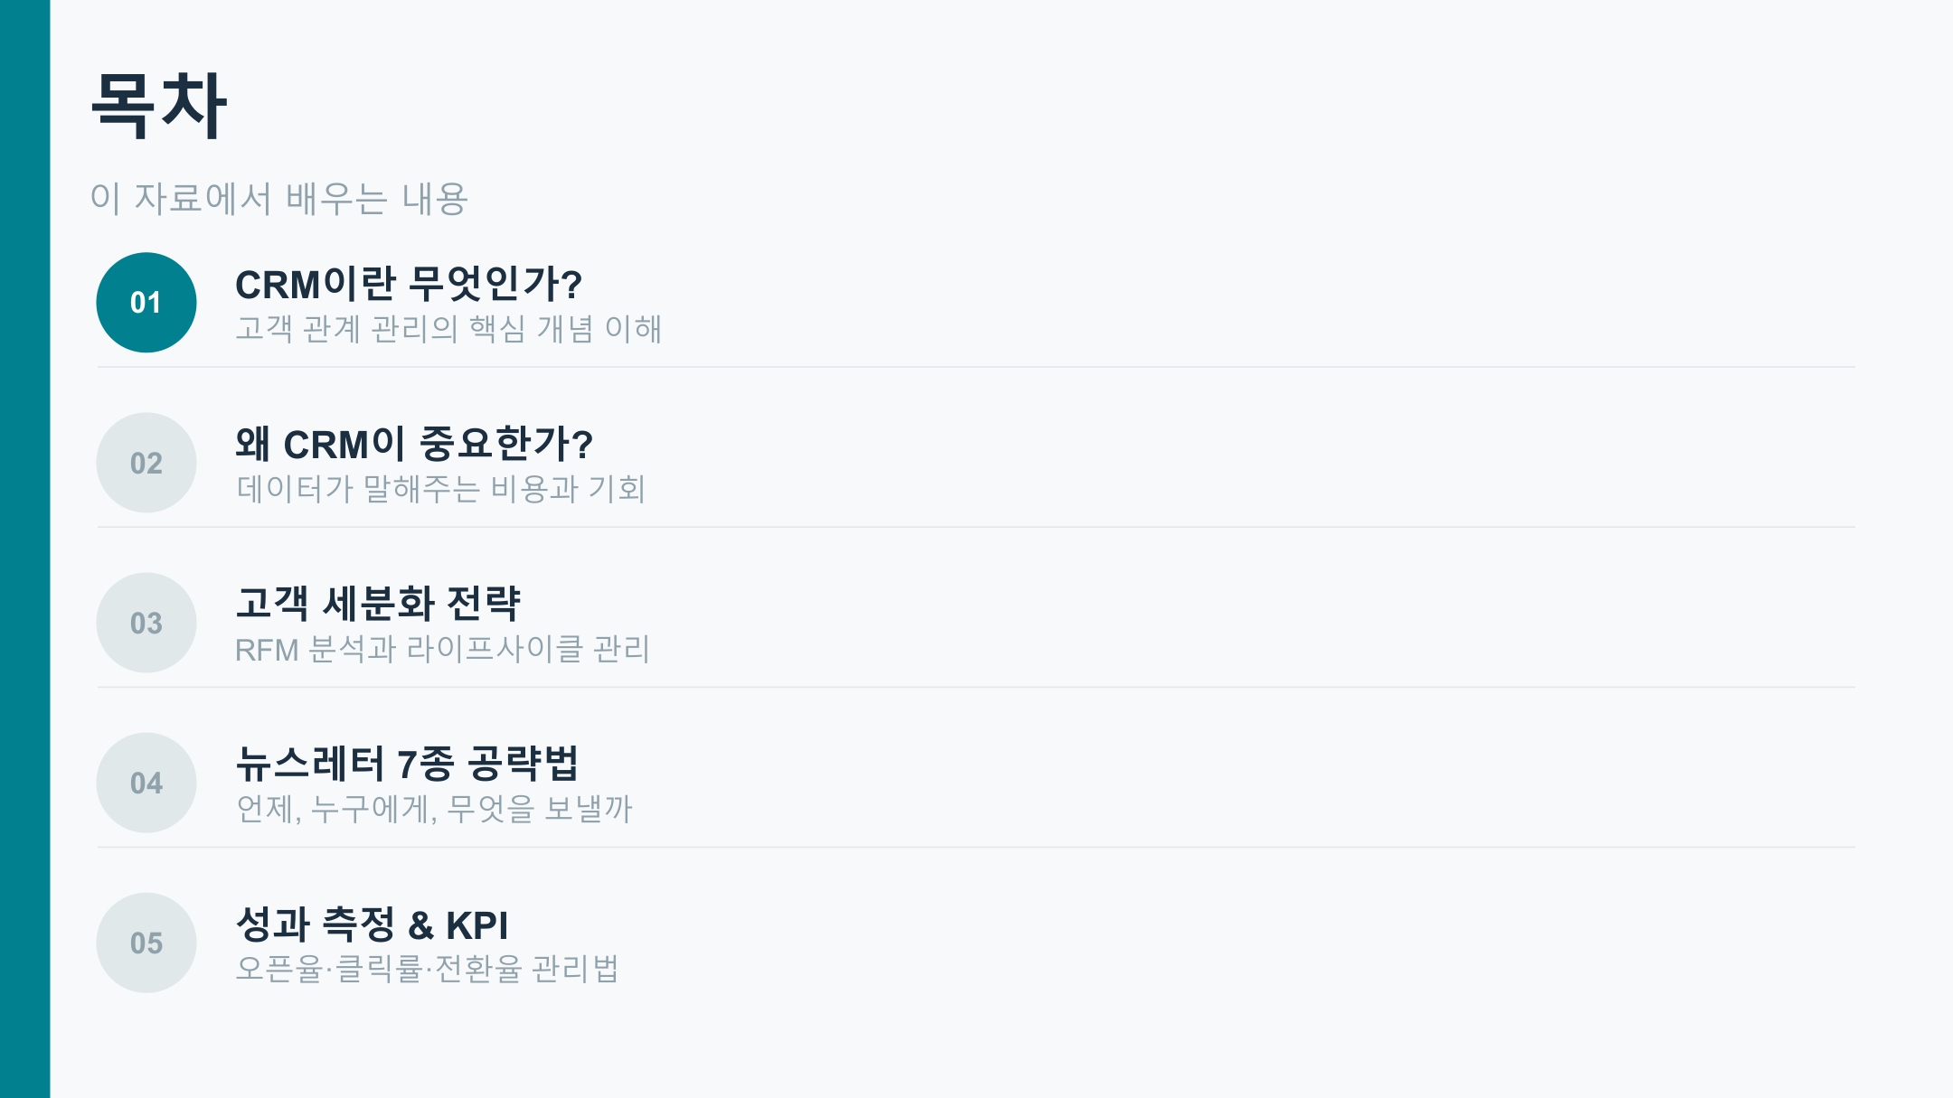
Task: Select the '고객 세분화 전략' heading
Action: (x=378, y=604)
